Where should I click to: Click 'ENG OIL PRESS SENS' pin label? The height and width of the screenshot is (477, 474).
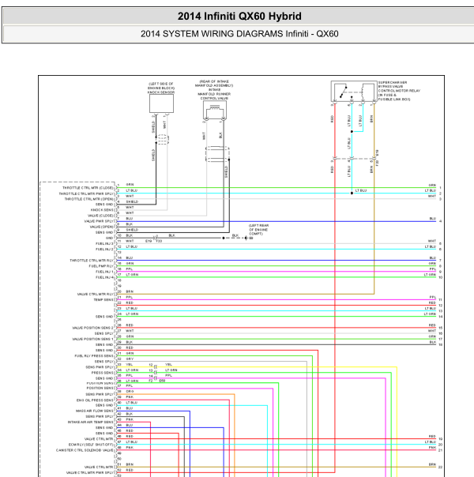[95, 400]
